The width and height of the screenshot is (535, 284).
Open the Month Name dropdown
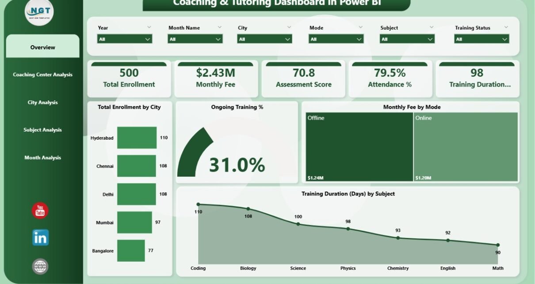click(x=195, y=39)
